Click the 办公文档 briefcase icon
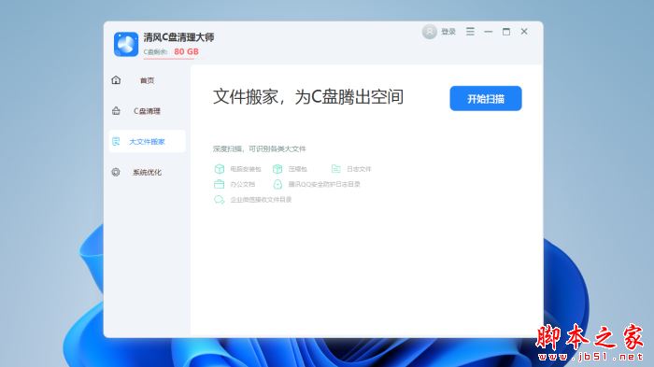The height and width of the screenshot is (367, 654). (x=219, y=184)
